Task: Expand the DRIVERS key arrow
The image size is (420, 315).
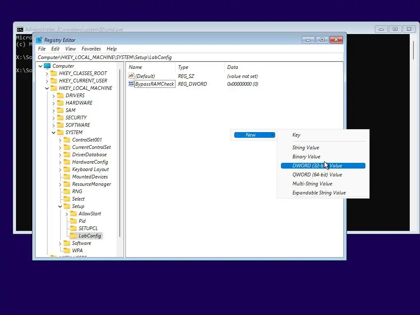Action: click(54, 96)
